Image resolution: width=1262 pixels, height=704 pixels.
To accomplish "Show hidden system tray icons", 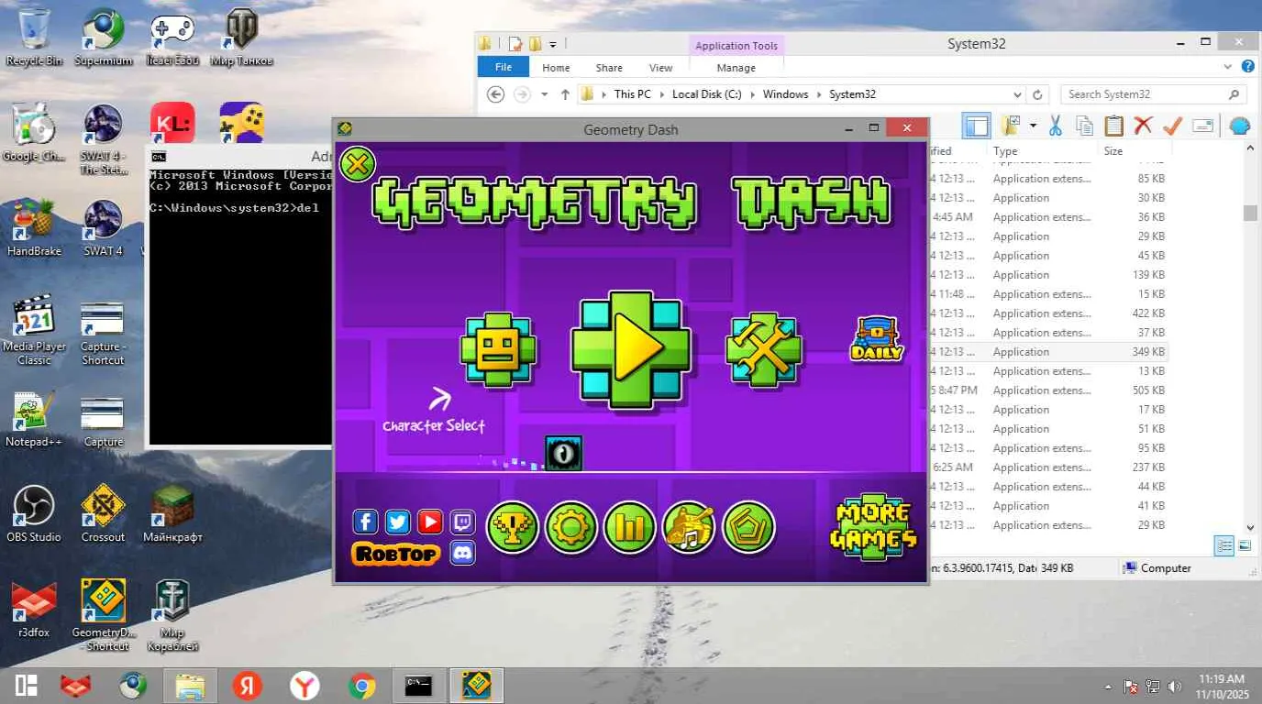I will pos(1109,686).
